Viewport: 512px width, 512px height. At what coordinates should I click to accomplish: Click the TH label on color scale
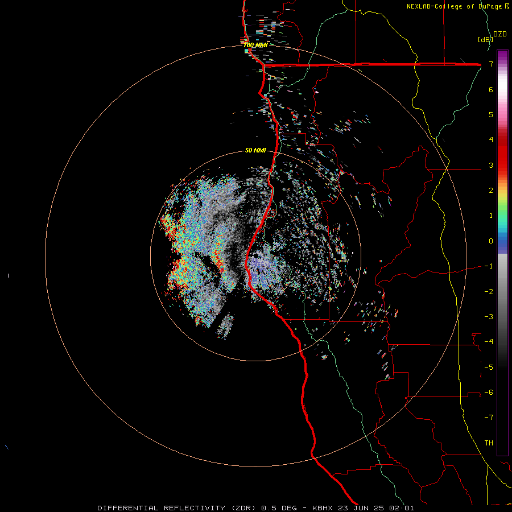[x=489, y=443]
